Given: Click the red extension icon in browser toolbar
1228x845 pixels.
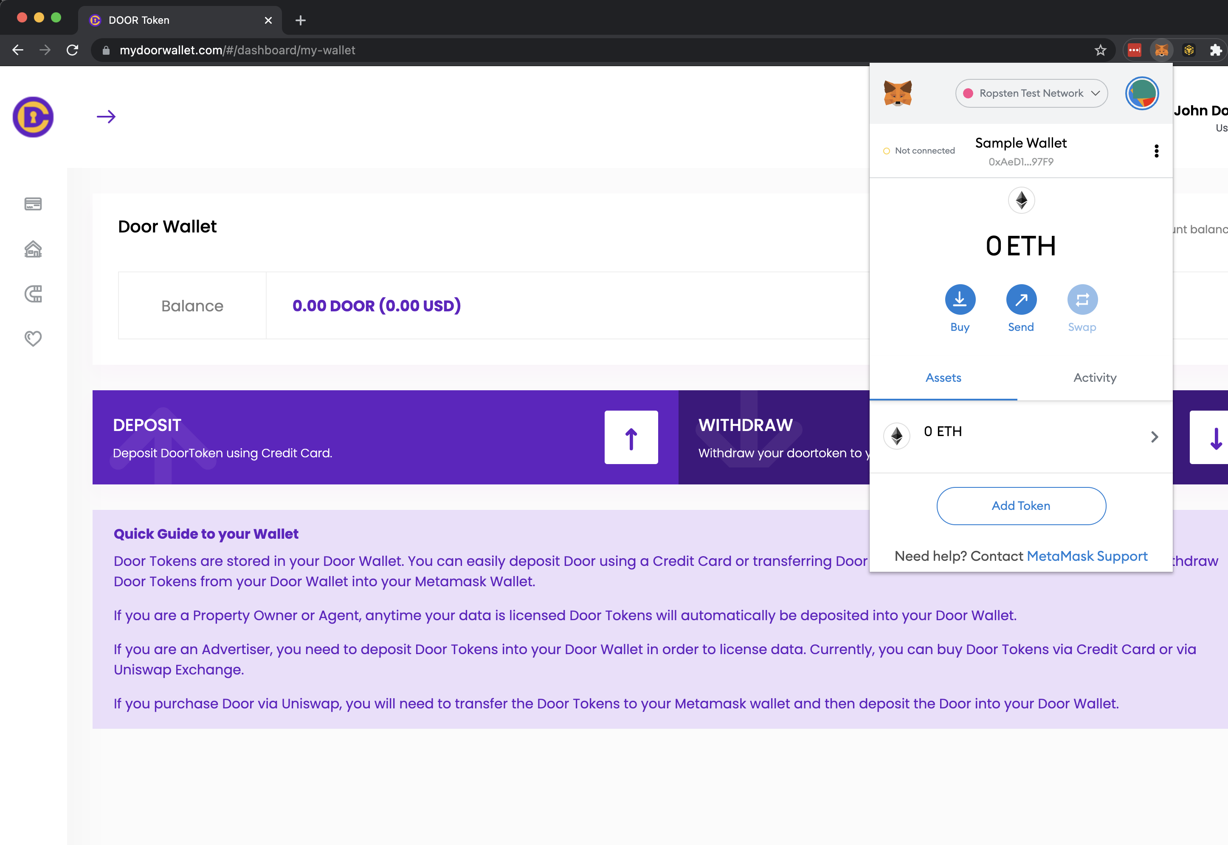Looking at the screenshot, I should (1134, 50).
